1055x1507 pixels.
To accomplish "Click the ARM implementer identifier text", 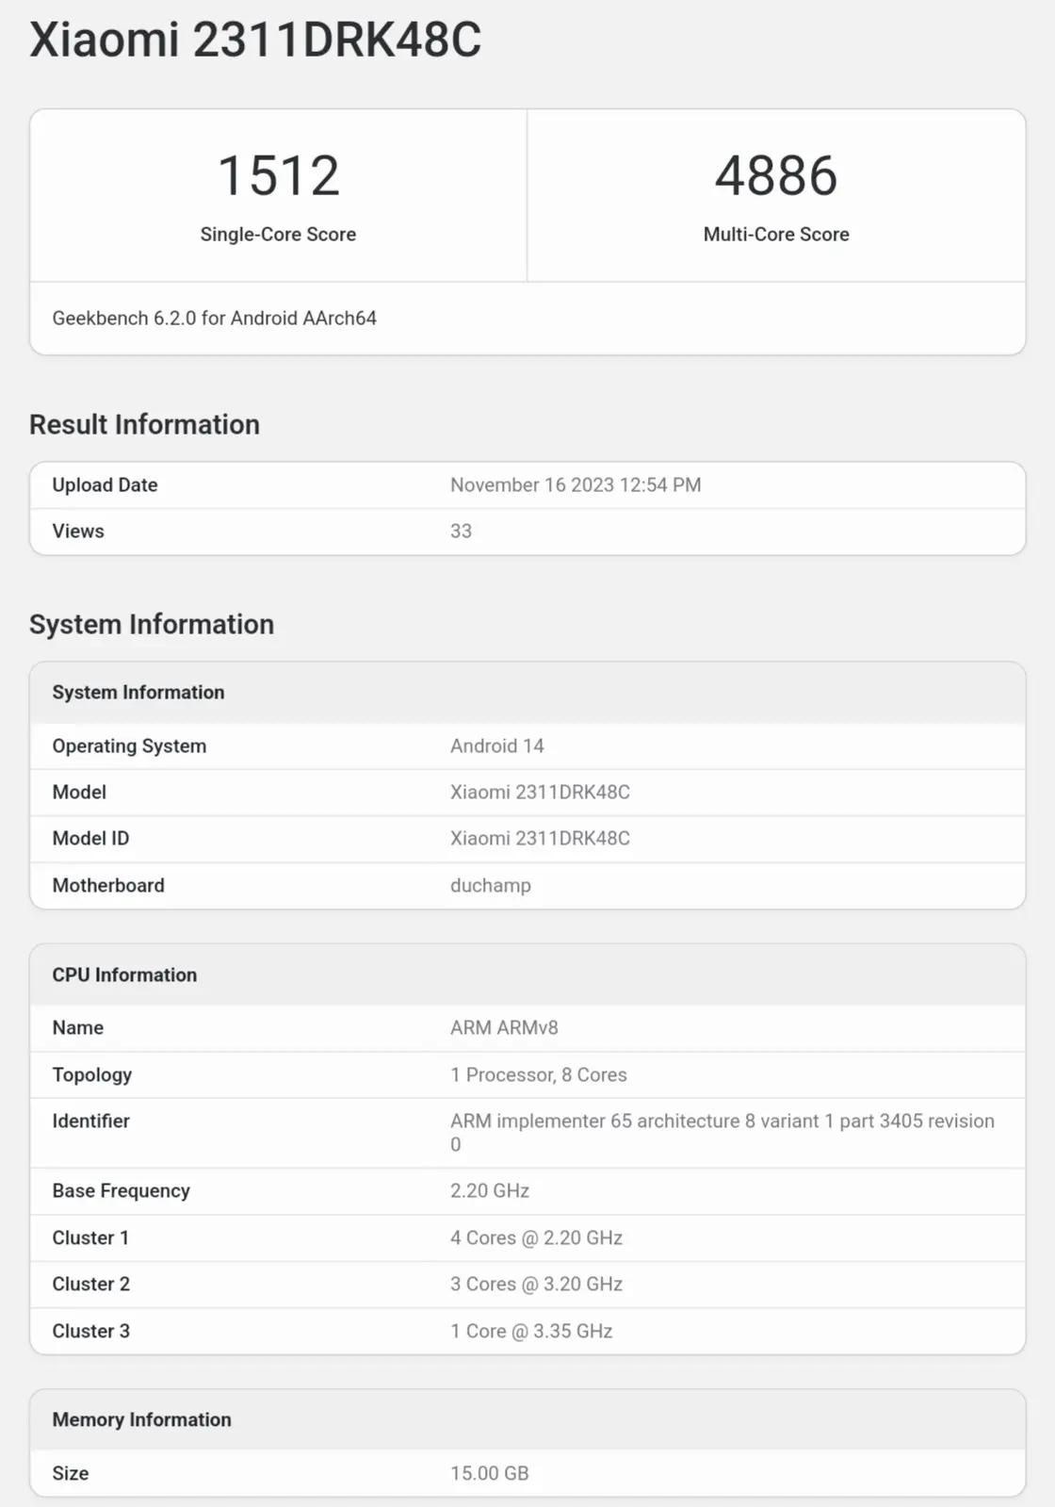I will tap(722, 1122).
